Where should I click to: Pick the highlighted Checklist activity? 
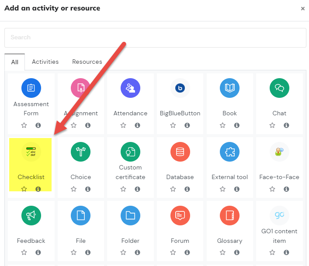click(x=31, y=152)
